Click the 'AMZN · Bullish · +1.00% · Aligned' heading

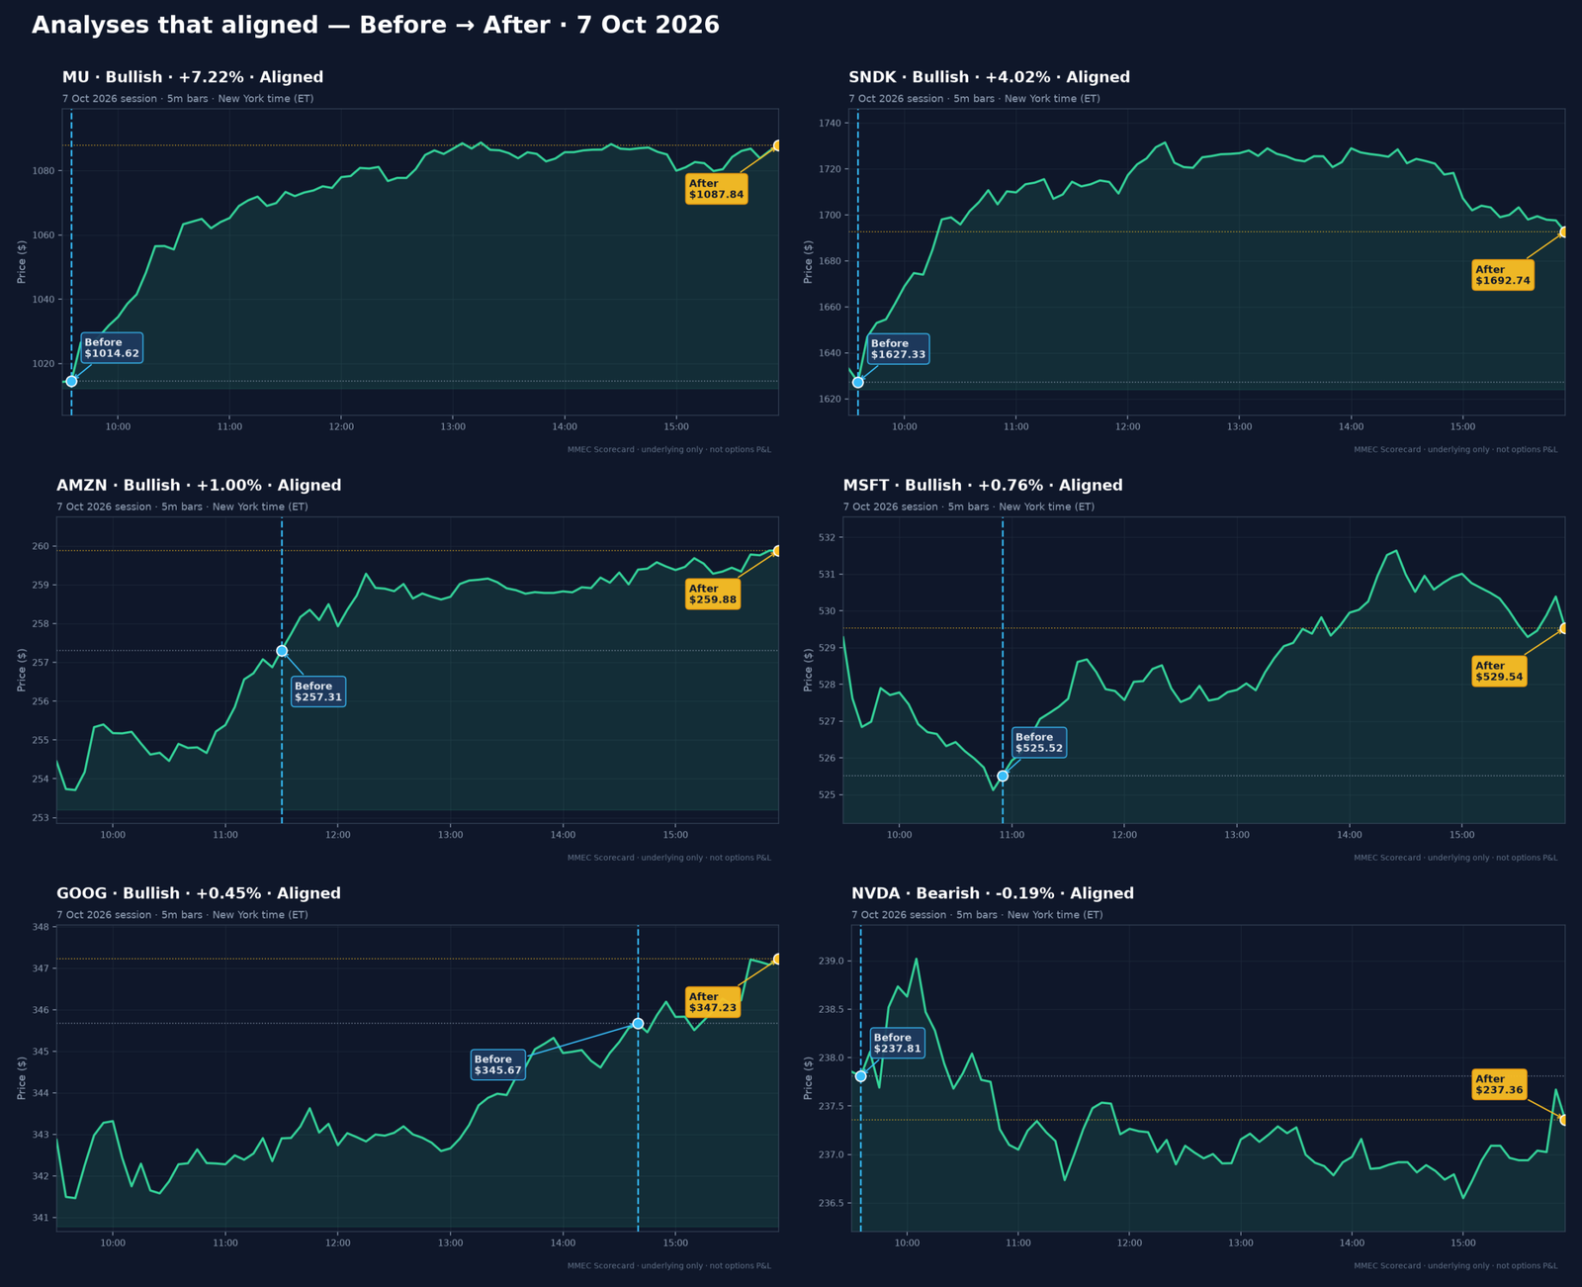pyautogui.click(x=199, y=486)
